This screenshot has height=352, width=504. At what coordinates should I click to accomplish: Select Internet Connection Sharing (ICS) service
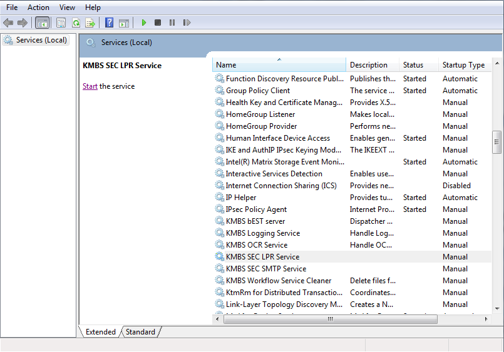352,185
